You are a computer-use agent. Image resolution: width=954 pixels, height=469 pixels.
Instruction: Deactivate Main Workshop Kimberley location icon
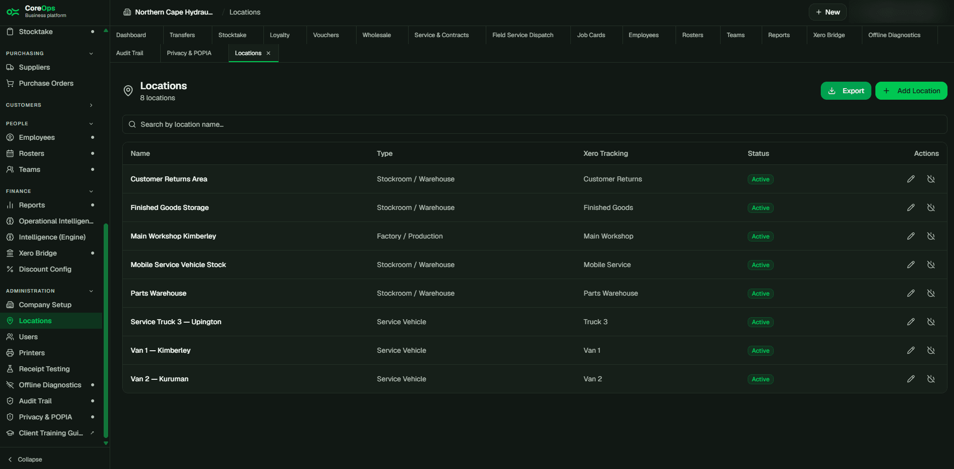(931, 236)
